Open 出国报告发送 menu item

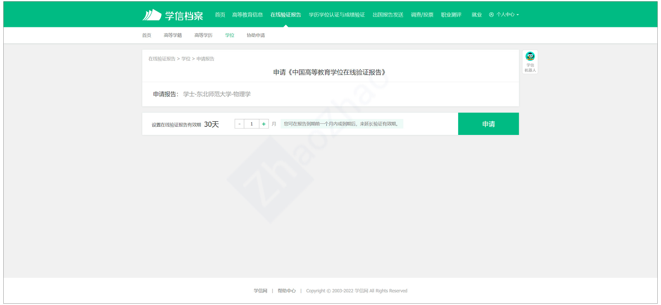pyautogui.click(x=388, y=14)
